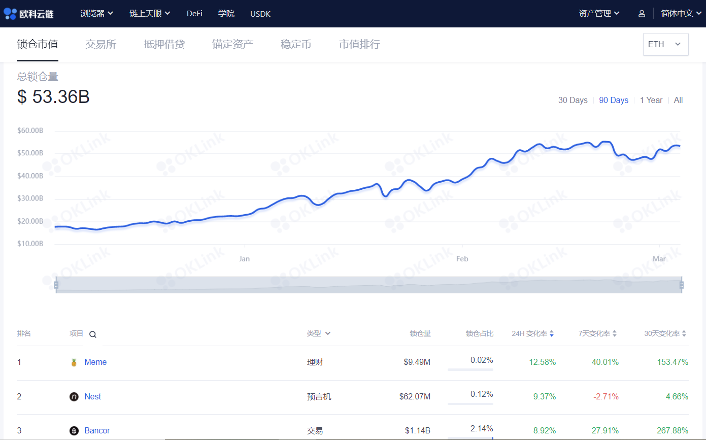The height and width of the screenshot is (440, 706).
Task: Open the DeFi menu item
Action: pyautogui.click(x=194, y=14)
